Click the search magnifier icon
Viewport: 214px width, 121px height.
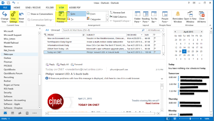click(143, 30)
